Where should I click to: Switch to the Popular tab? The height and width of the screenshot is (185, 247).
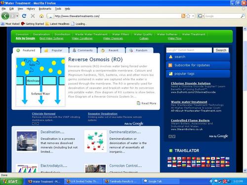[x=55, y=50]
